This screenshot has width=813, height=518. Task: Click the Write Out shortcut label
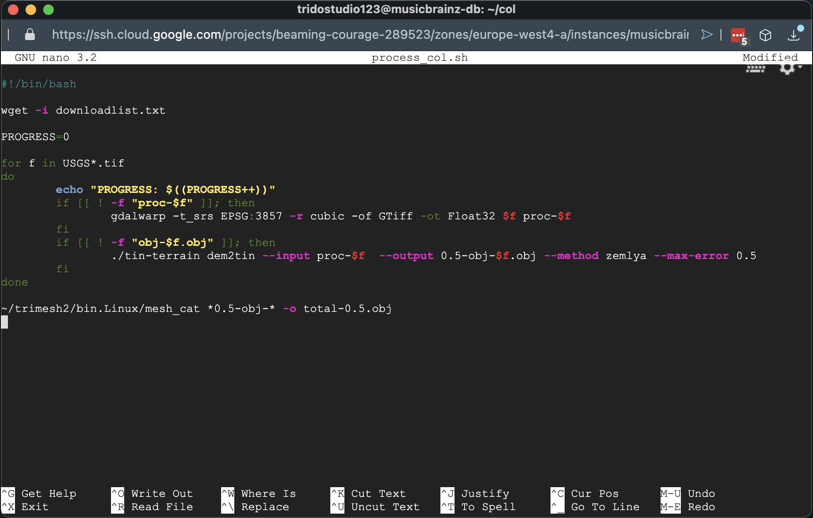pos(162,494)
